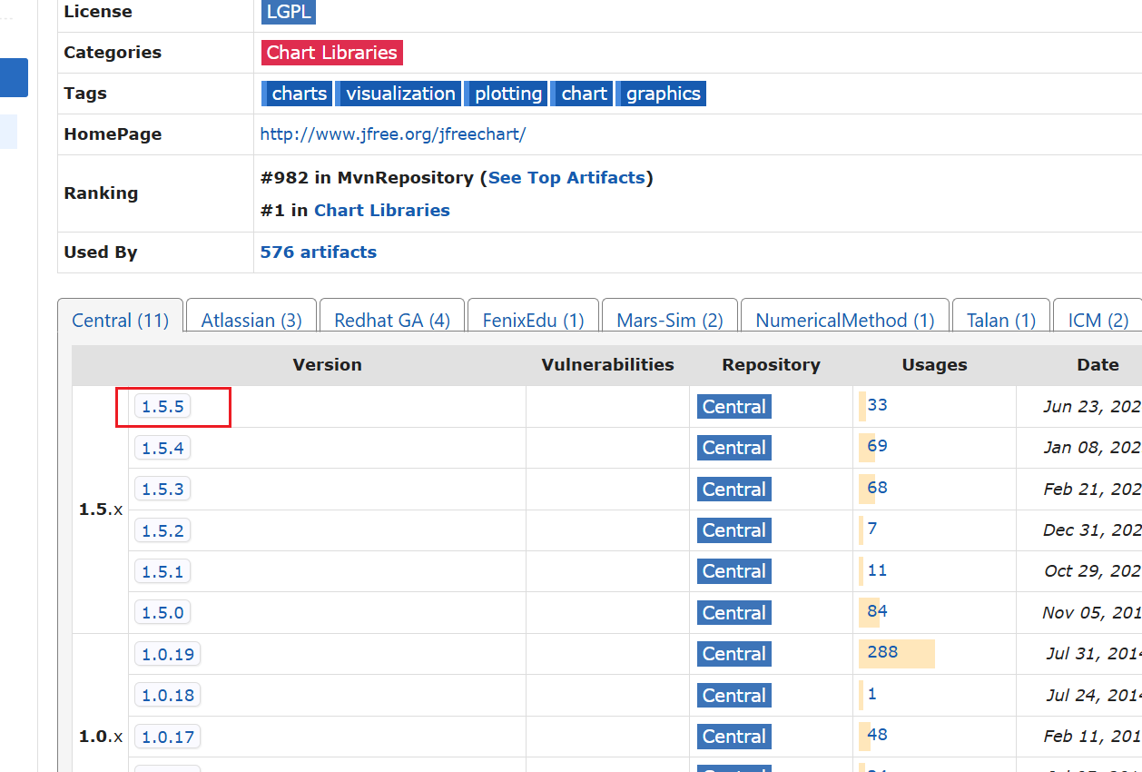This screenshot has height=772, width=1142.
Task: Open version 1.0.17
Action: pos(168,737)
